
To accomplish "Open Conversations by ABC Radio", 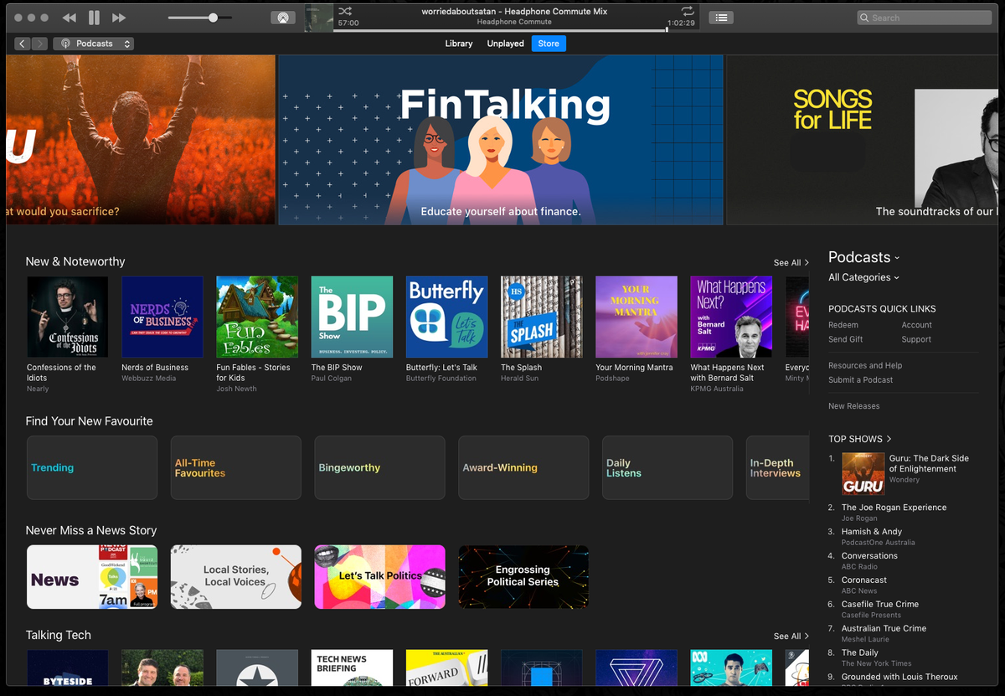I will pos(869,556).
